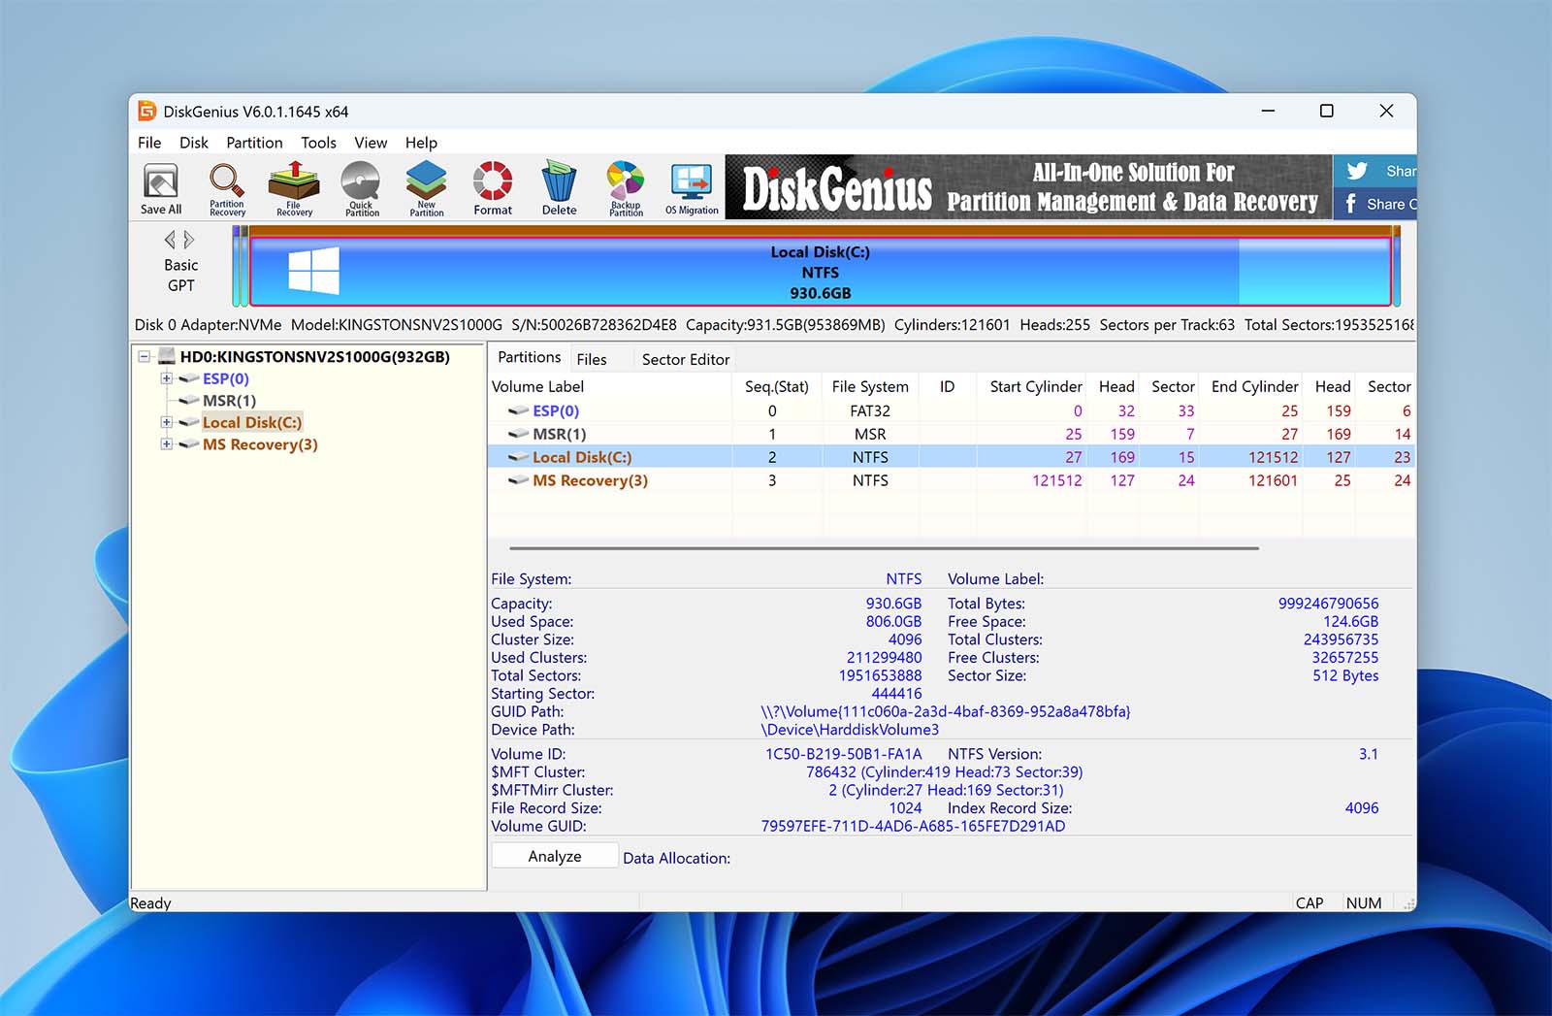Launch File Recovery from toolbar
Image resolution: width=1552 pixels, height=1016 pixels.
[294, 188]
